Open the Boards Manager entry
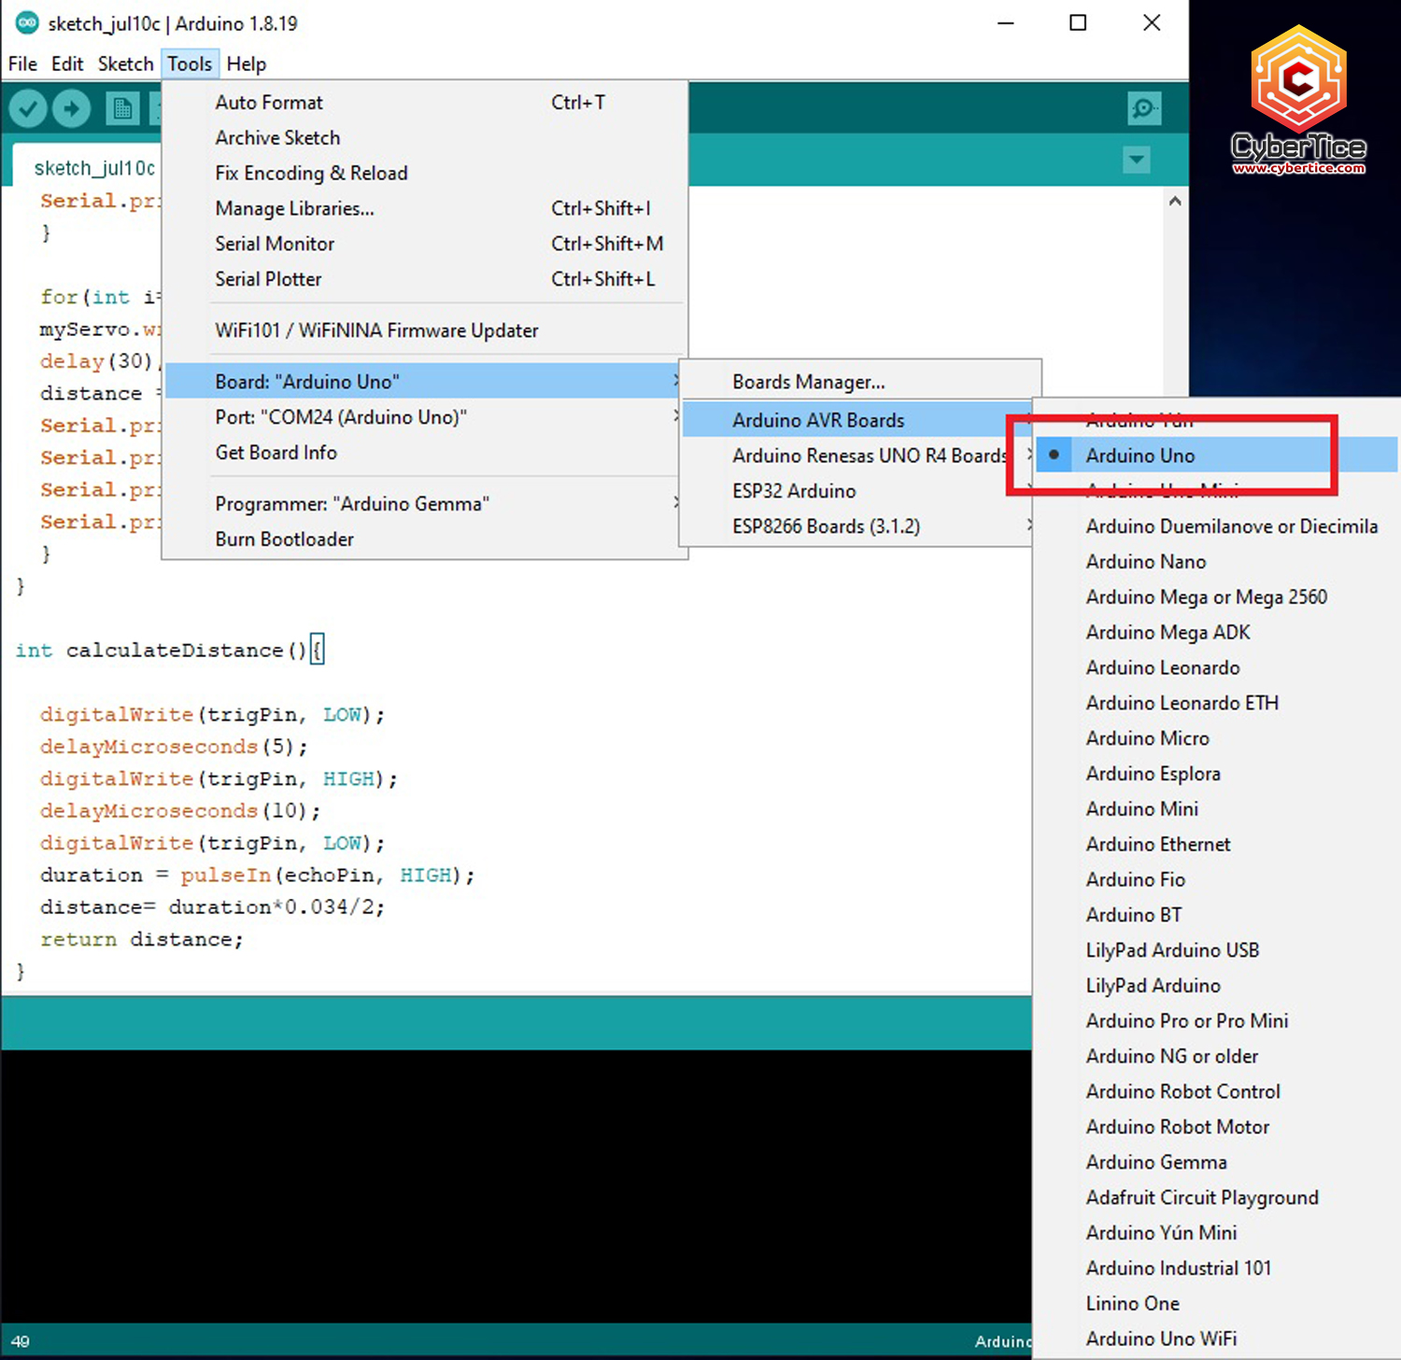The width and height of the screenshot is (1401, 1360). pos(808,381)
